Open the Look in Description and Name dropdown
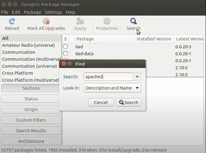The height and width of the screenshot is (153, 206). (112, 88)
